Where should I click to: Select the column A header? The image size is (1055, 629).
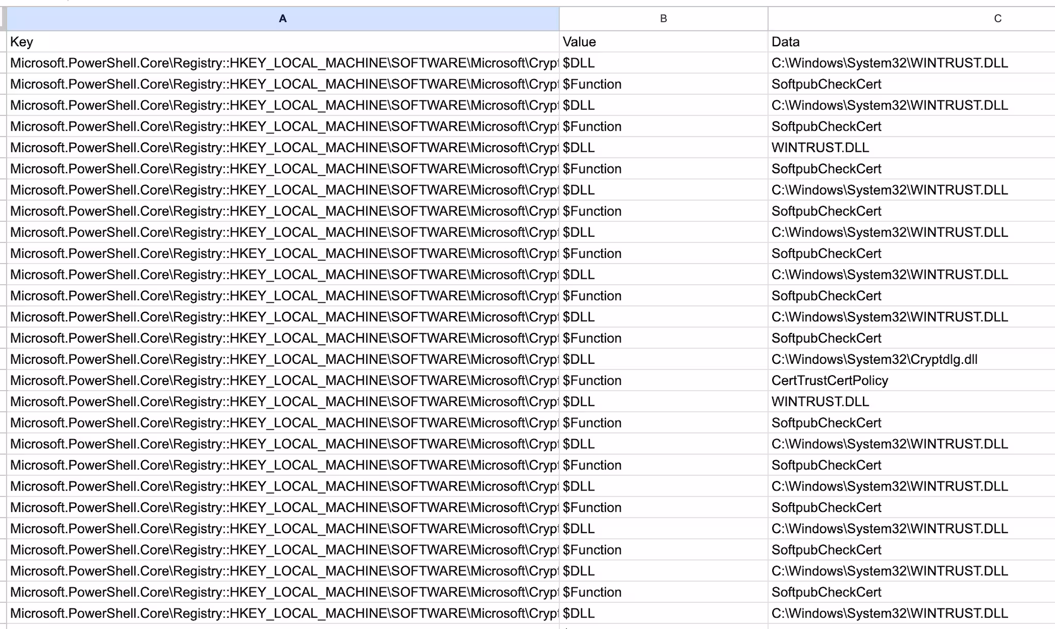point(282,19)
